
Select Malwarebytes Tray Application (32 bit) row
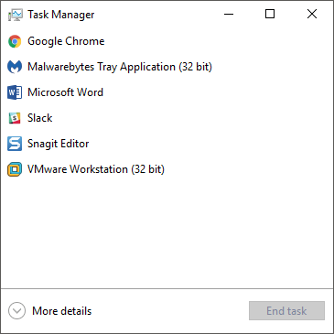[167, 67]
